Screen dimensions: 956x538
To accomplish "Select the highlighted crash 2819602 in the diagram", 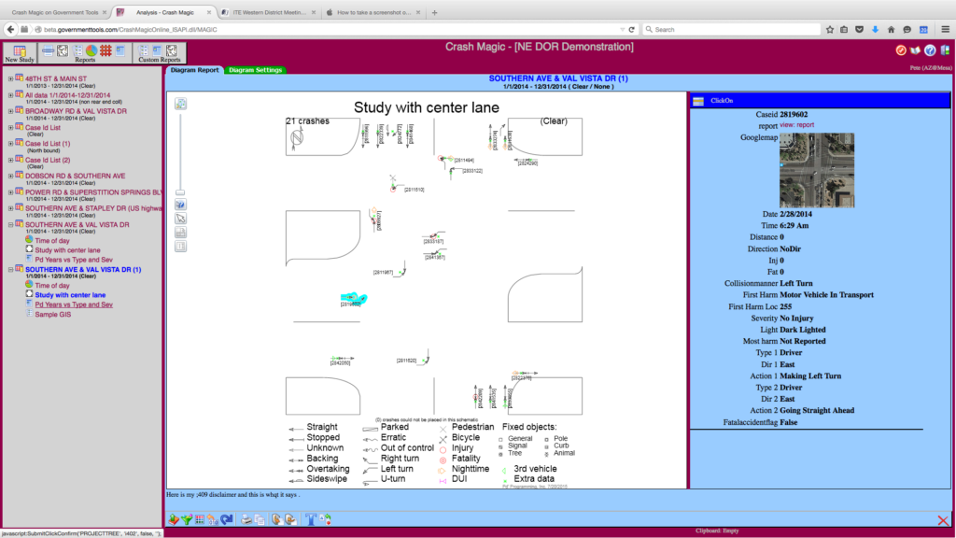I will coord(354,299).
